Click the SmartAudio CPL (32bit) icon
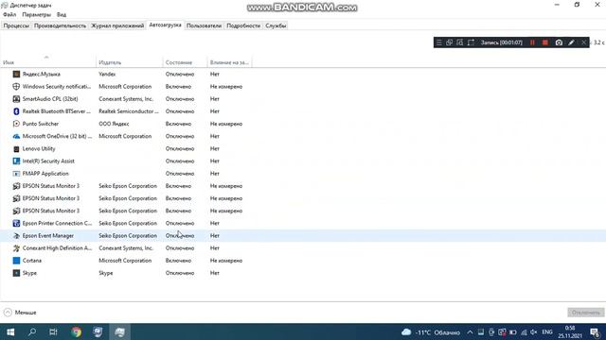606x340 pixels. [x=16, y=98]
